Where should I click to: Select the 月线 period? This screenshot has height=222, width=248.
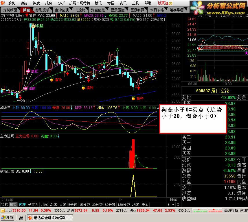(x=44, y=204)
